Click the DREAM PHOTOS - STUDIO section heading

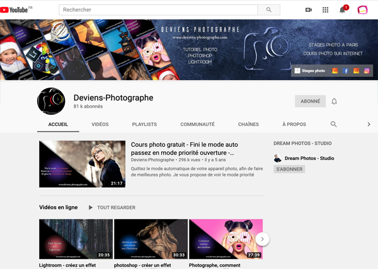coord(302,144)
